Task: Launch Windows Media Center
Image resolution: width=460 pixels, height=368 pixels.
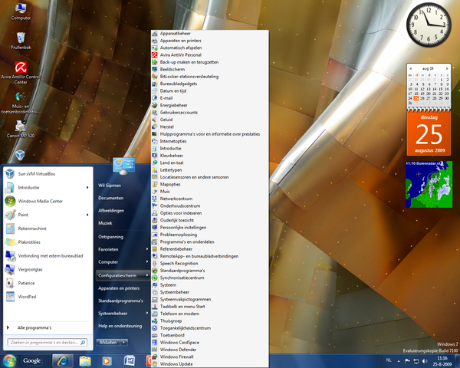Action: pos(48,201)
